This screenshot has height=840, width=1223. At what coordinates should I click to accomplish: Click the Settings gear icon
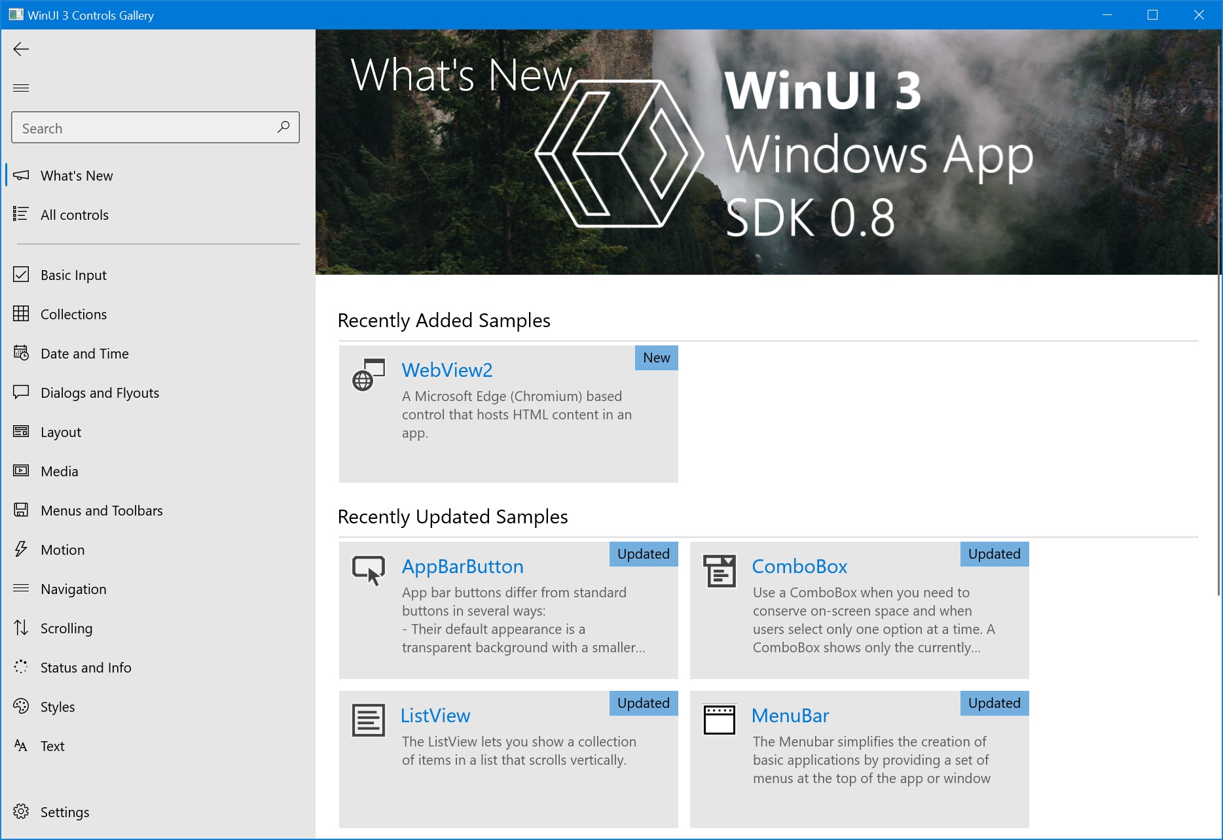click(x=21, y=811)
